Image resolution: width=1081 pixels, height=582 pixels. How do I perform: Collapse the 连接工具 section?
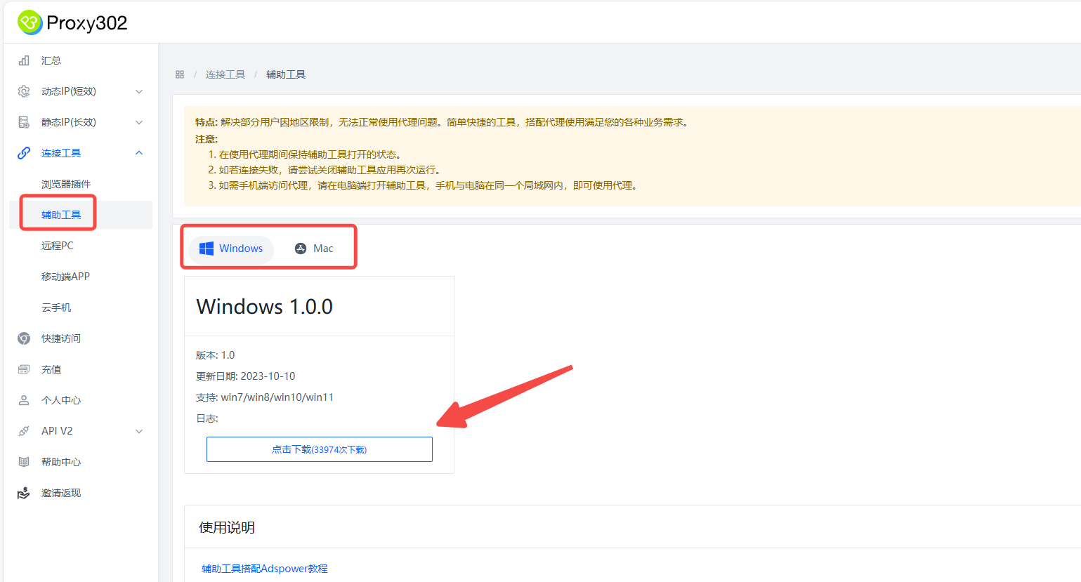pos(61,152)
